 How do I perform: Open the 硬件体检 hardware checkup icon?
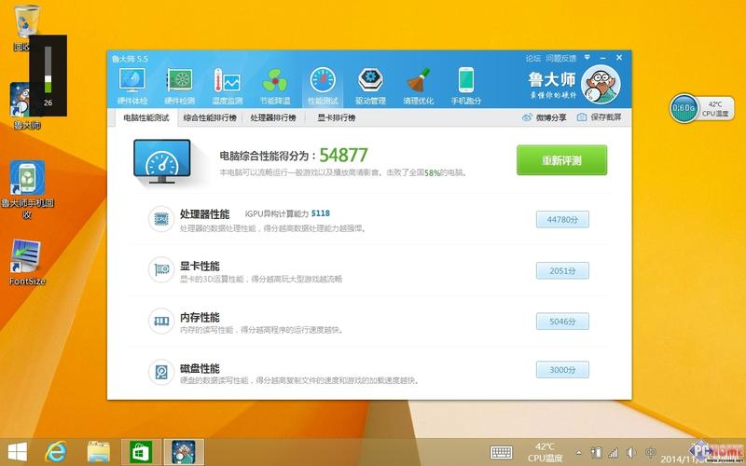(132, 86)
